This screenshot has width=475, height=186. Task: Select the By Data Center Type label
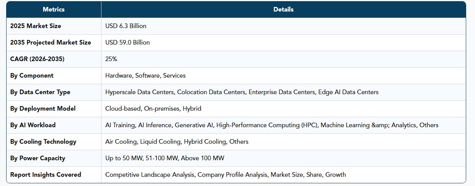(40, 92)
